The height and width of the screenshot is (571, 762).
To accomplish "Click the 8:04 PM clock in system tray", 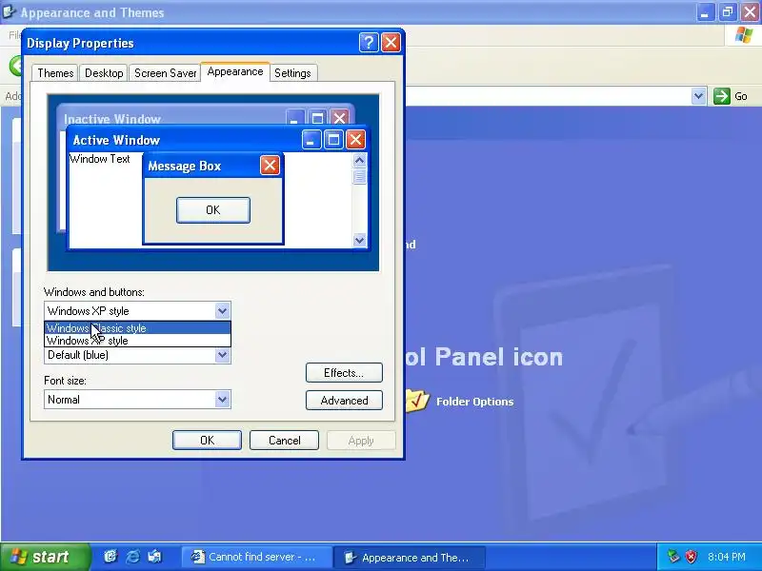I will 727,557.
